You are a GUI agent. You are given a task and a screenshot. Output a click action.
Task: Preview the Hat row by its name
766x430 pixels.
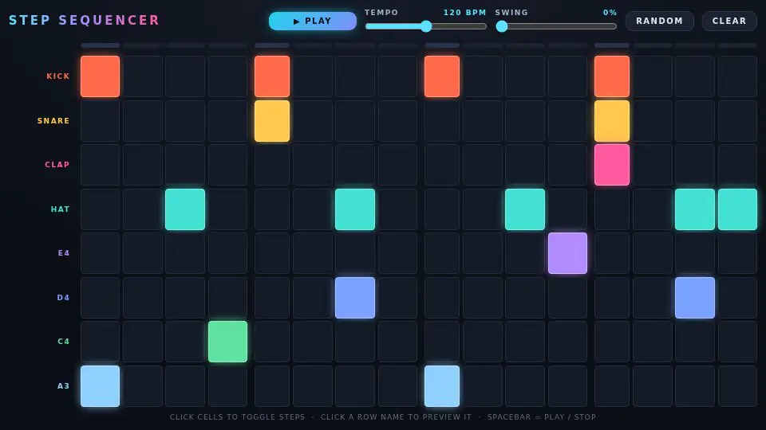click(60, 209)
